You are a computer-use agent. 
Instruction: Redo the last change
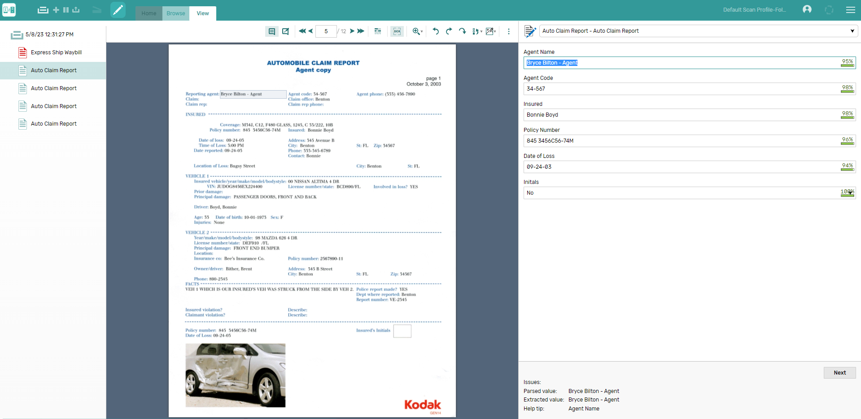tap(448, 31)
